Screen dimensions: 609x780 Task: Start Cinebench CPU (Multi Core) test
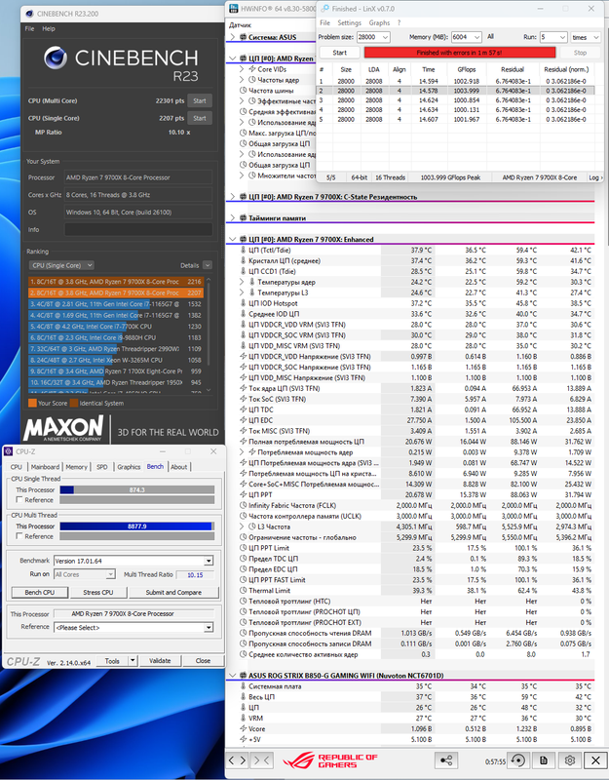pyautogui.click(x=200, y=100)
